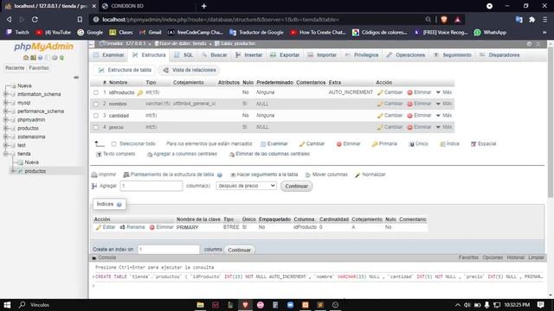Viewport: 554px width, 311px height.
Task: Open Windows Start menu
Action: pos(7,305)
